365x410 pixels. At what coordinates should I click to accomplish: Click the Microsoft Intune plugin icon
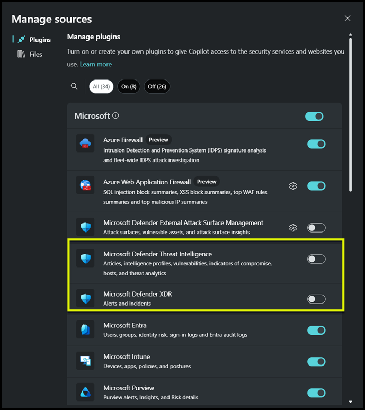(85, 361)
